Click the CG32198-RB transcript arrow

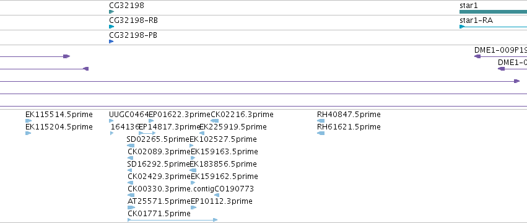coord(111,27)
